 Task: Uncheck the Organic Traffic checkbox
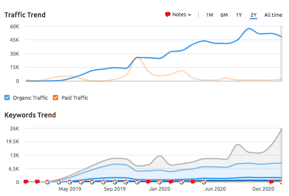tap(7, 98)
